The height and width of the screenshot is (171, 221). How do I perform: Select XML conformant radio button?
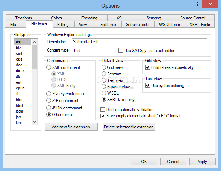point(49,67)
